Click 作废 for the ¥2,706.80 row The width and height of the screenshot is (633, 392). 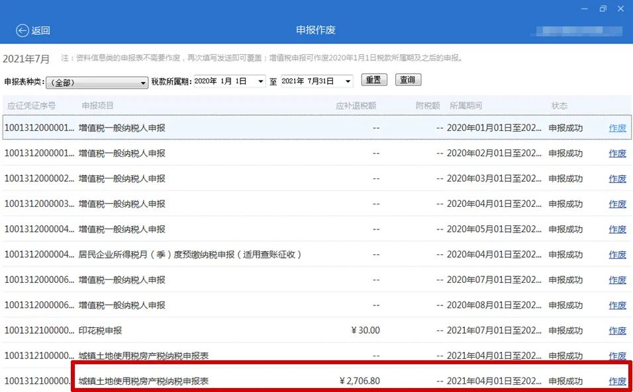(x=617, y=381)
